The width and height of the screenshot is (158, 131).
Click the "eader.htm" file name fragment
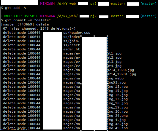tap(72, 49)
